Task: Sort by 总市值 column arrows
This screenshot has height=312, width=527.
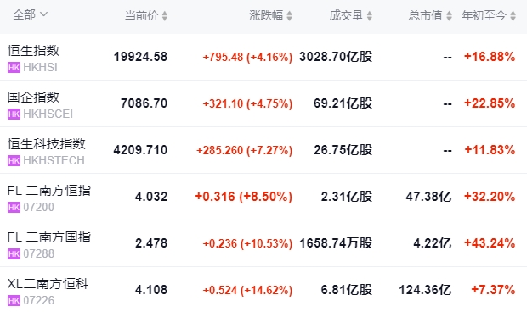Action: tap(450, 16)
